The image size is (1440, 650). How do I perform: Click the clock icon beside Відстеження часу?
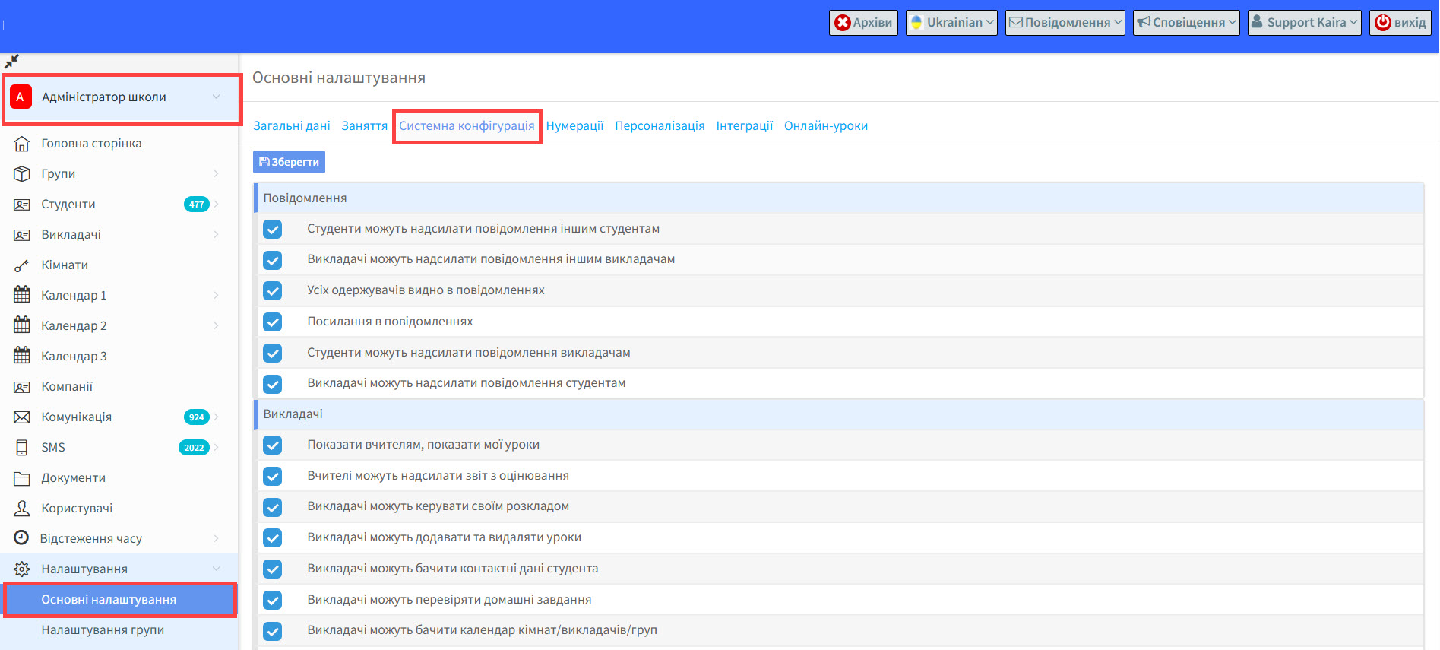pyautogui.click(x=22, y=538)
